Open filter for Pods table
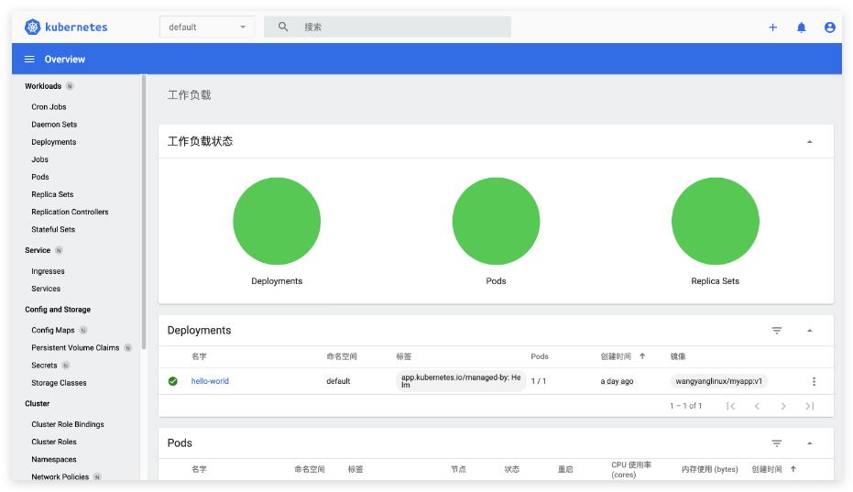853x492 pixels. coord(777,443)
